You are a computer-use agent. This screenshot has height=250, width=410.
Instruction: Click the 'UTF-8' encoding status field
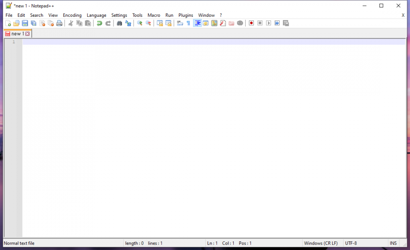pyautogui.click(x=351, y=243)
